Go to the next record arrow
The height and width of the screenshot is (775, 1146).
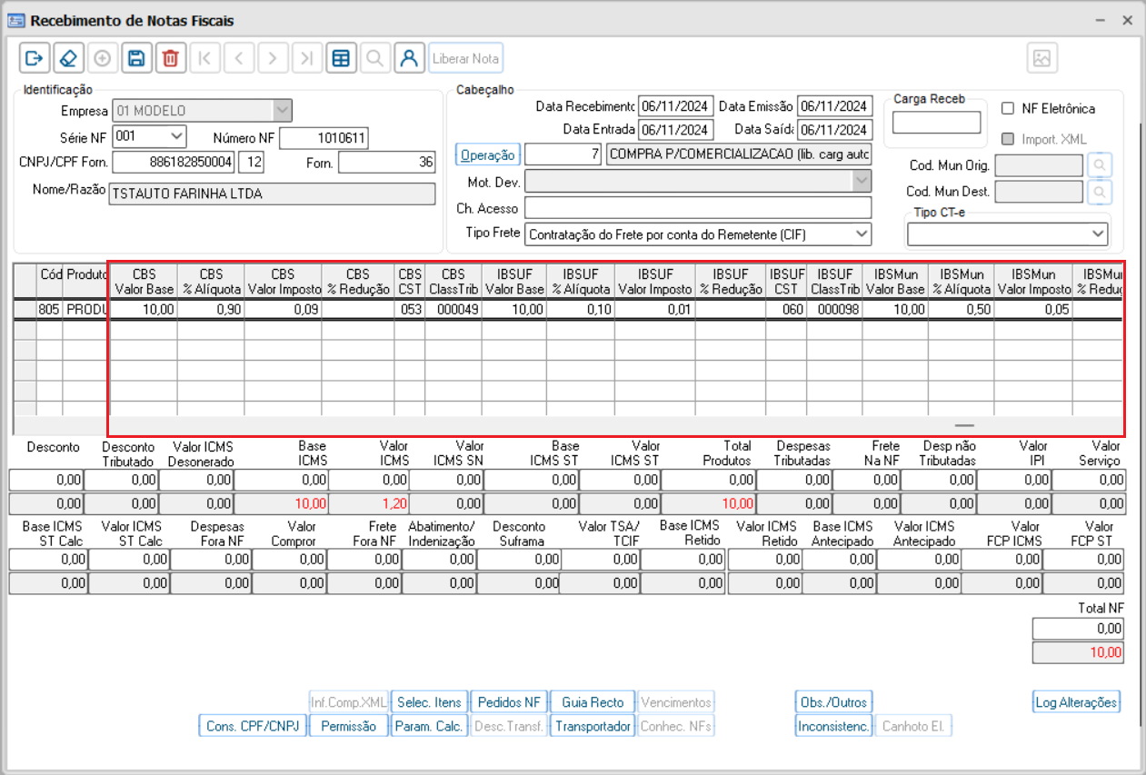tap(273, 58)
